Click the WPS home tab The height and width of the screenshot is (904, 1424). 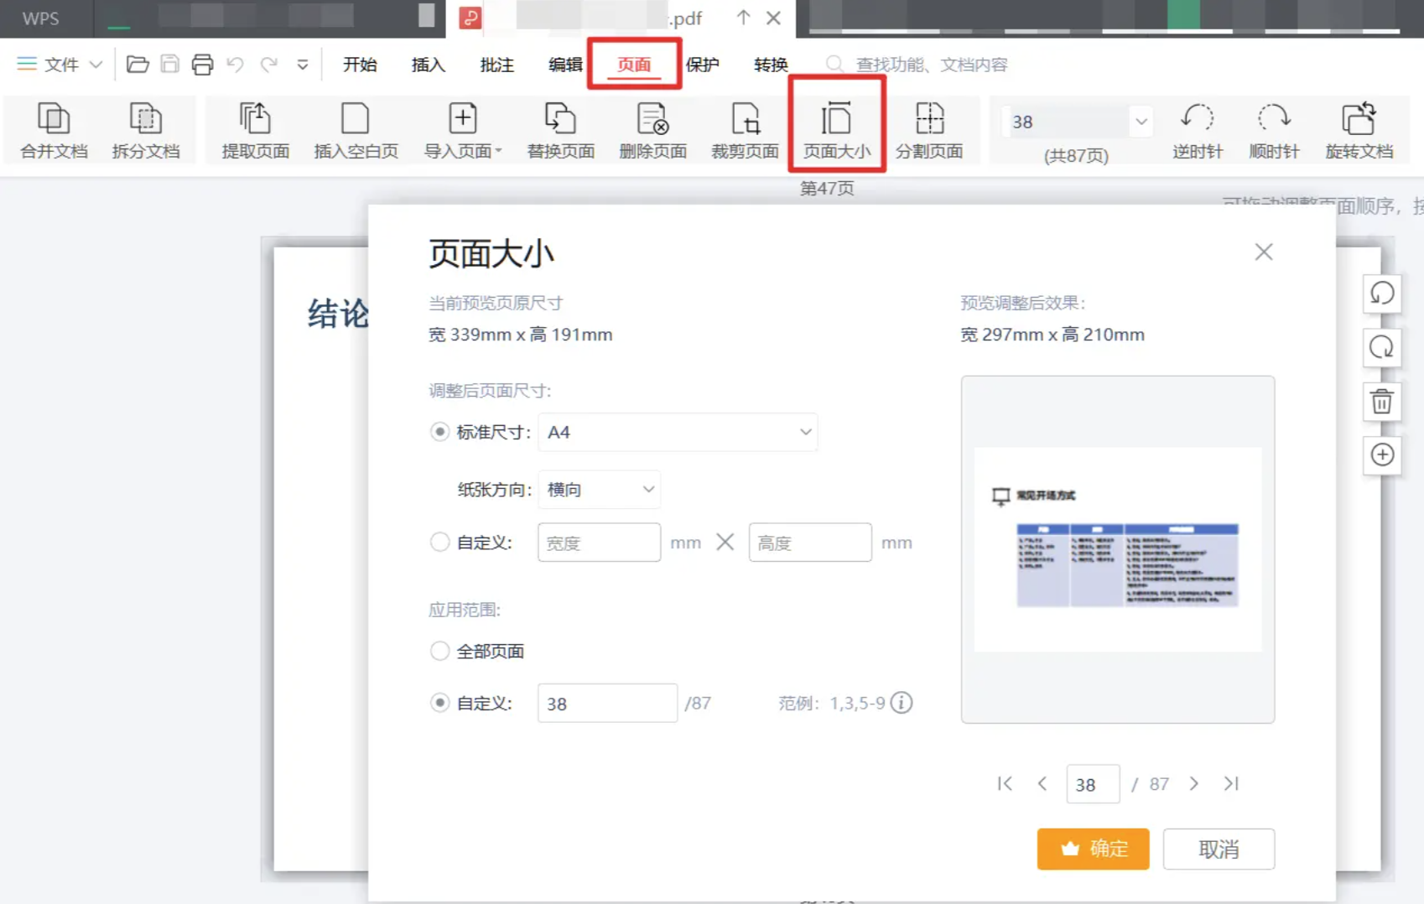click(40, 18)
